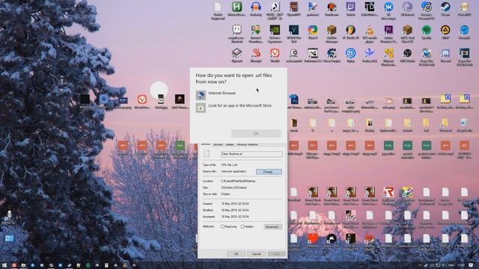Switch to the Previous Versions tab
Viewport: 479px width, 269px height.
[x=247, y=144]
